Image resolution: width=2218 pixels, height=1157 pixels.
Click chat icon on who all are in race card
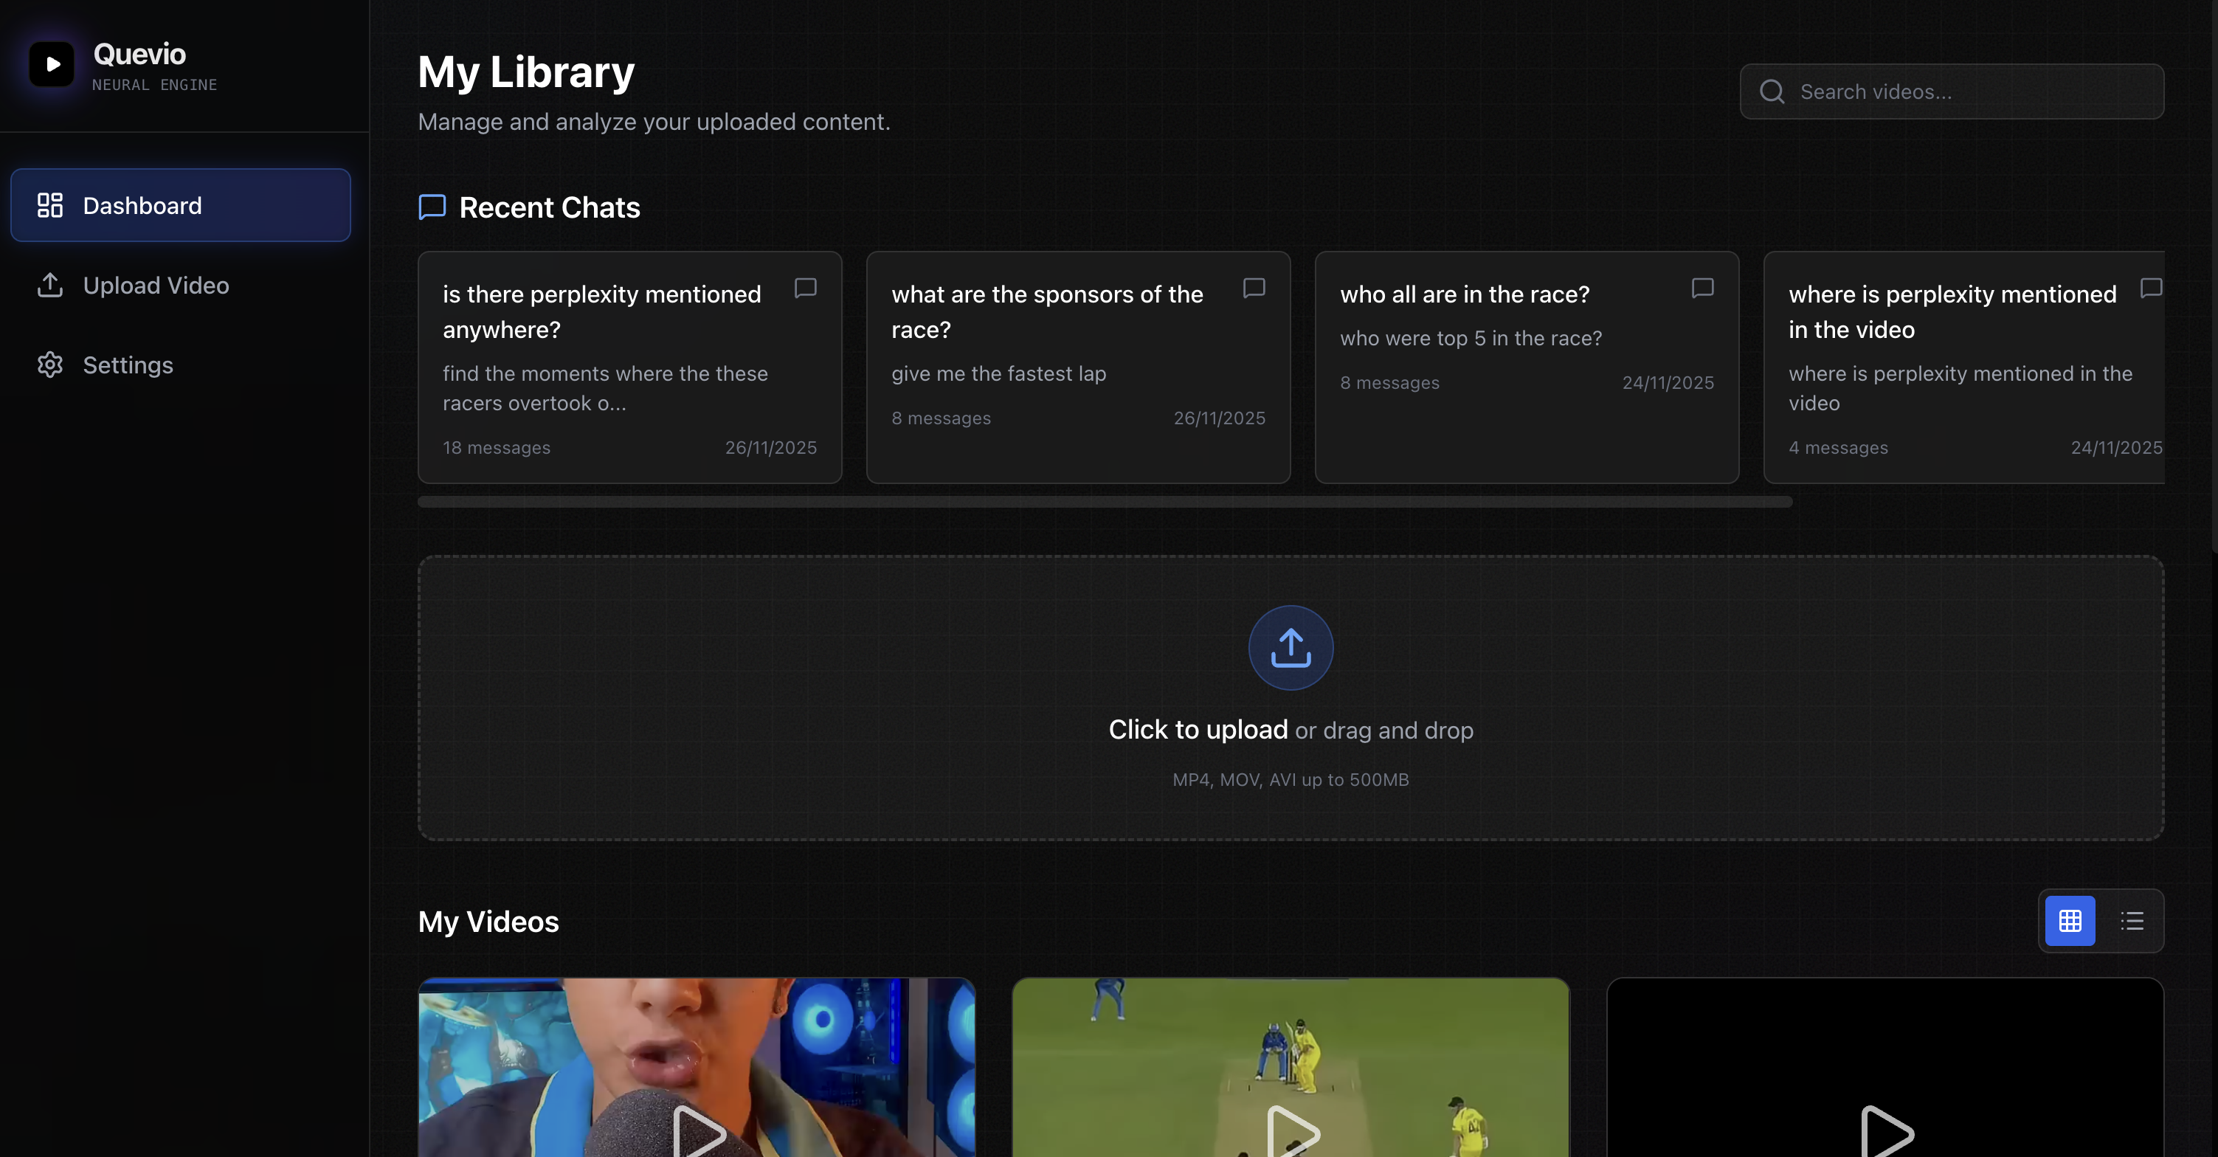click(1702, 288)
